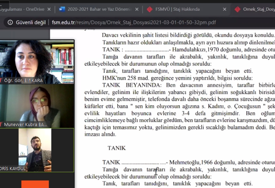Click muted mic icon beside Munevver Kubra
The height and width of the screenshot is (188, 275).
pos(1,124)
